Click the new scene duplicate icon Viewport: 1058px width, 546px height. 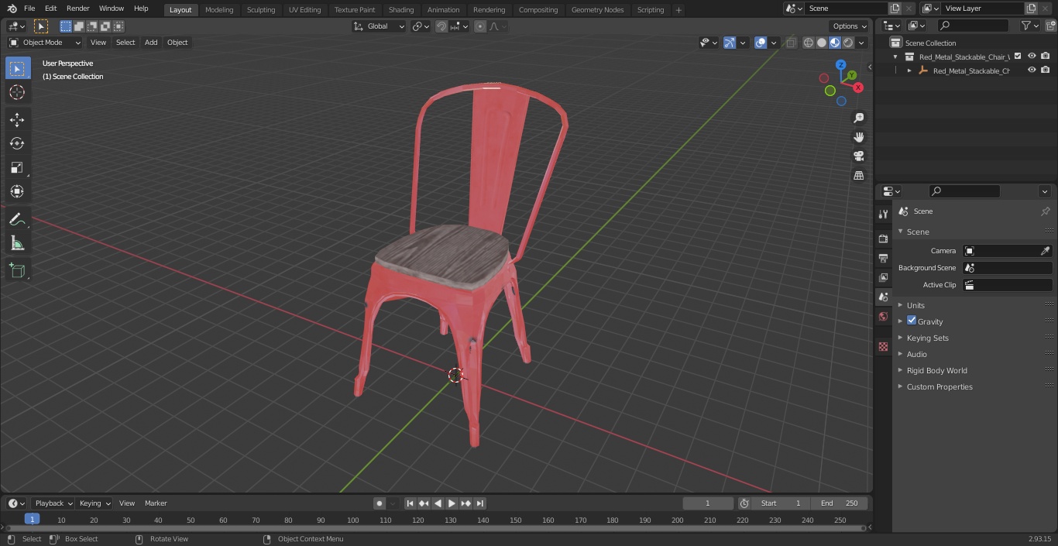[895, 9]
